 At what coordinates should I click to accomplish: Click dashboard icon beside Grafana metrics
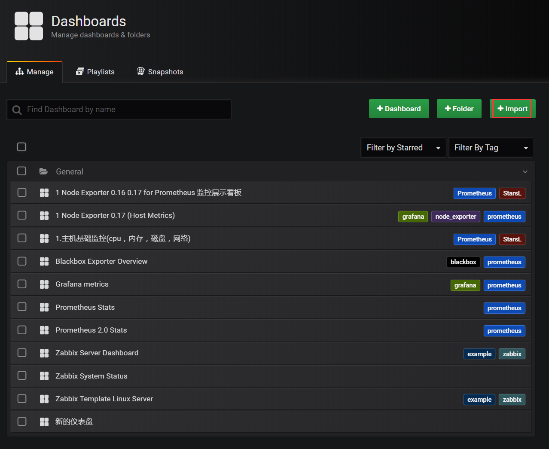point(44,284)
